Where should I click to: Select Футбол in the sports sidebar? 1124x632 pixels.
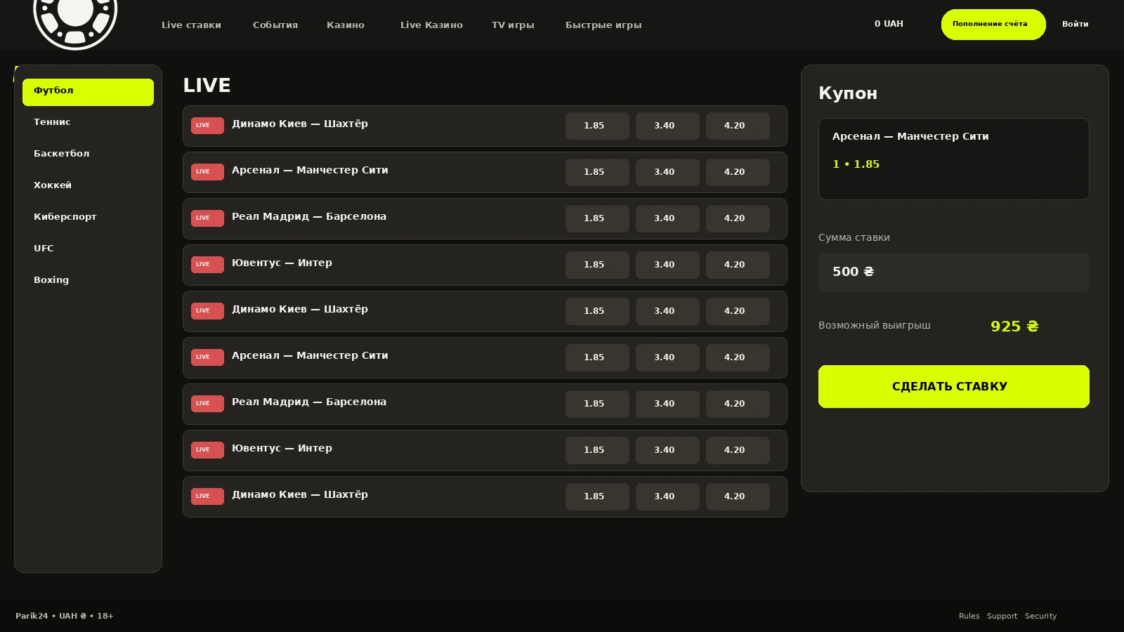coord(88,92)
